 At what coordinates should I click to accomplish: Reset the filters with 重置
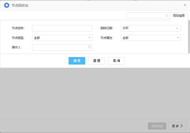tap(97, 61)
